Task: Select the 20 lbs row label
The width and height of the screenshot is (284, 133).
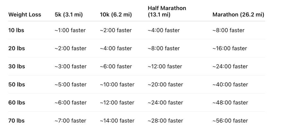Action: 17,48
